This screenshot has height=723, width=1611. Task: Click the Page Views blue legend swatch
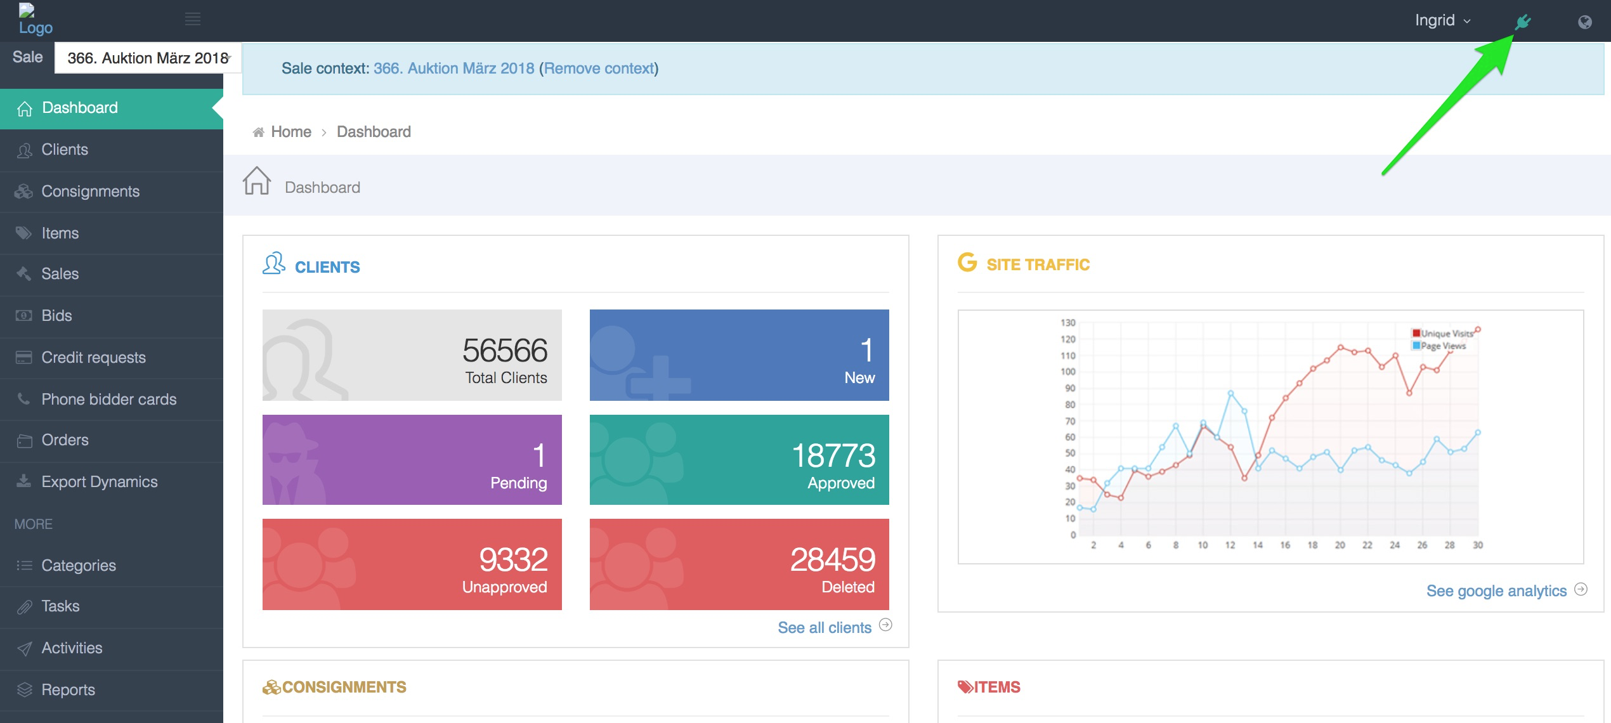[1416, 346]
